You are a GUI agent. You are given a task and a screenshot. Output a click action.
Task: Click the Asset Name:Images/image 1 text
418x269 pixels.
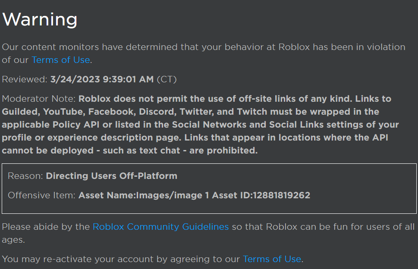click(144, 195)
